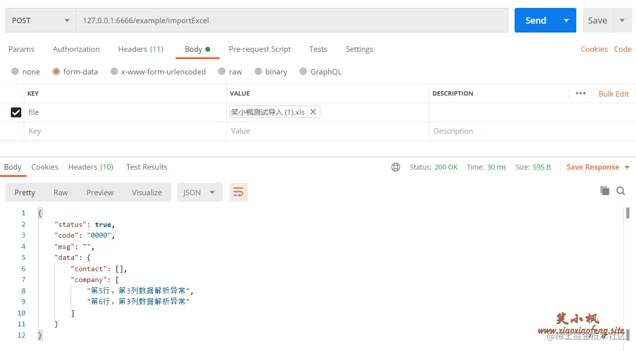Switch response view to Pretty

[25, 192]
